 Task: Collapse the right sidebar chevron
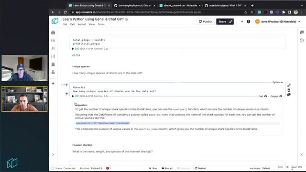pos(302,155)
